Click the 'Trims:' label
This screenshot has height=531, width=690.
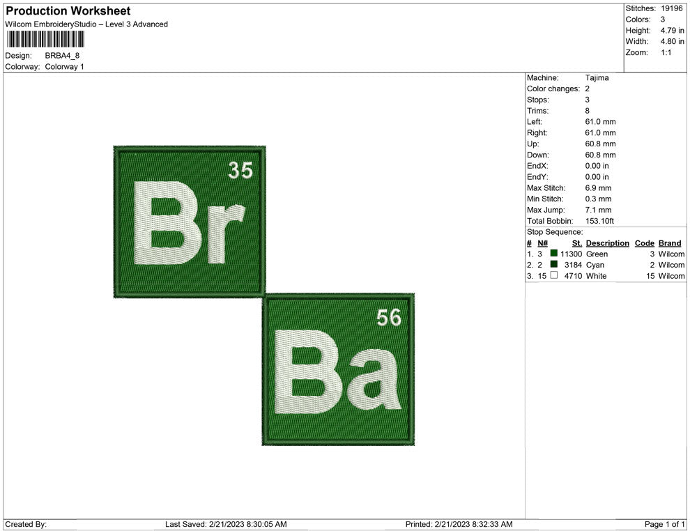point(537,111)
